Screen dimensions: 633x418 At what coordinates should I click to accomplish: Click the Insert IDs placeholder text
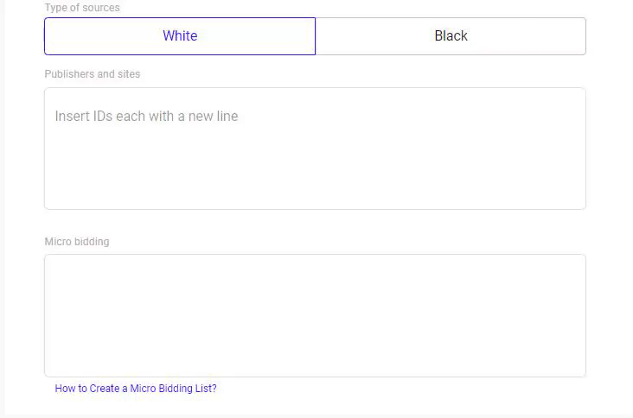(146, 117)
